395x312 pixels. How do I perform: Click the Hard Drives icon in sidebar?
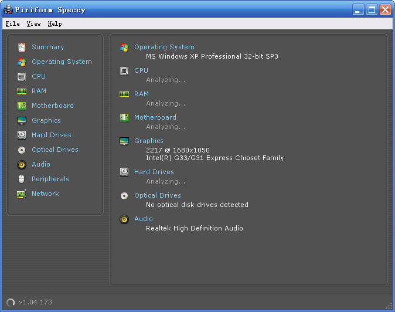tap(22, 135)
